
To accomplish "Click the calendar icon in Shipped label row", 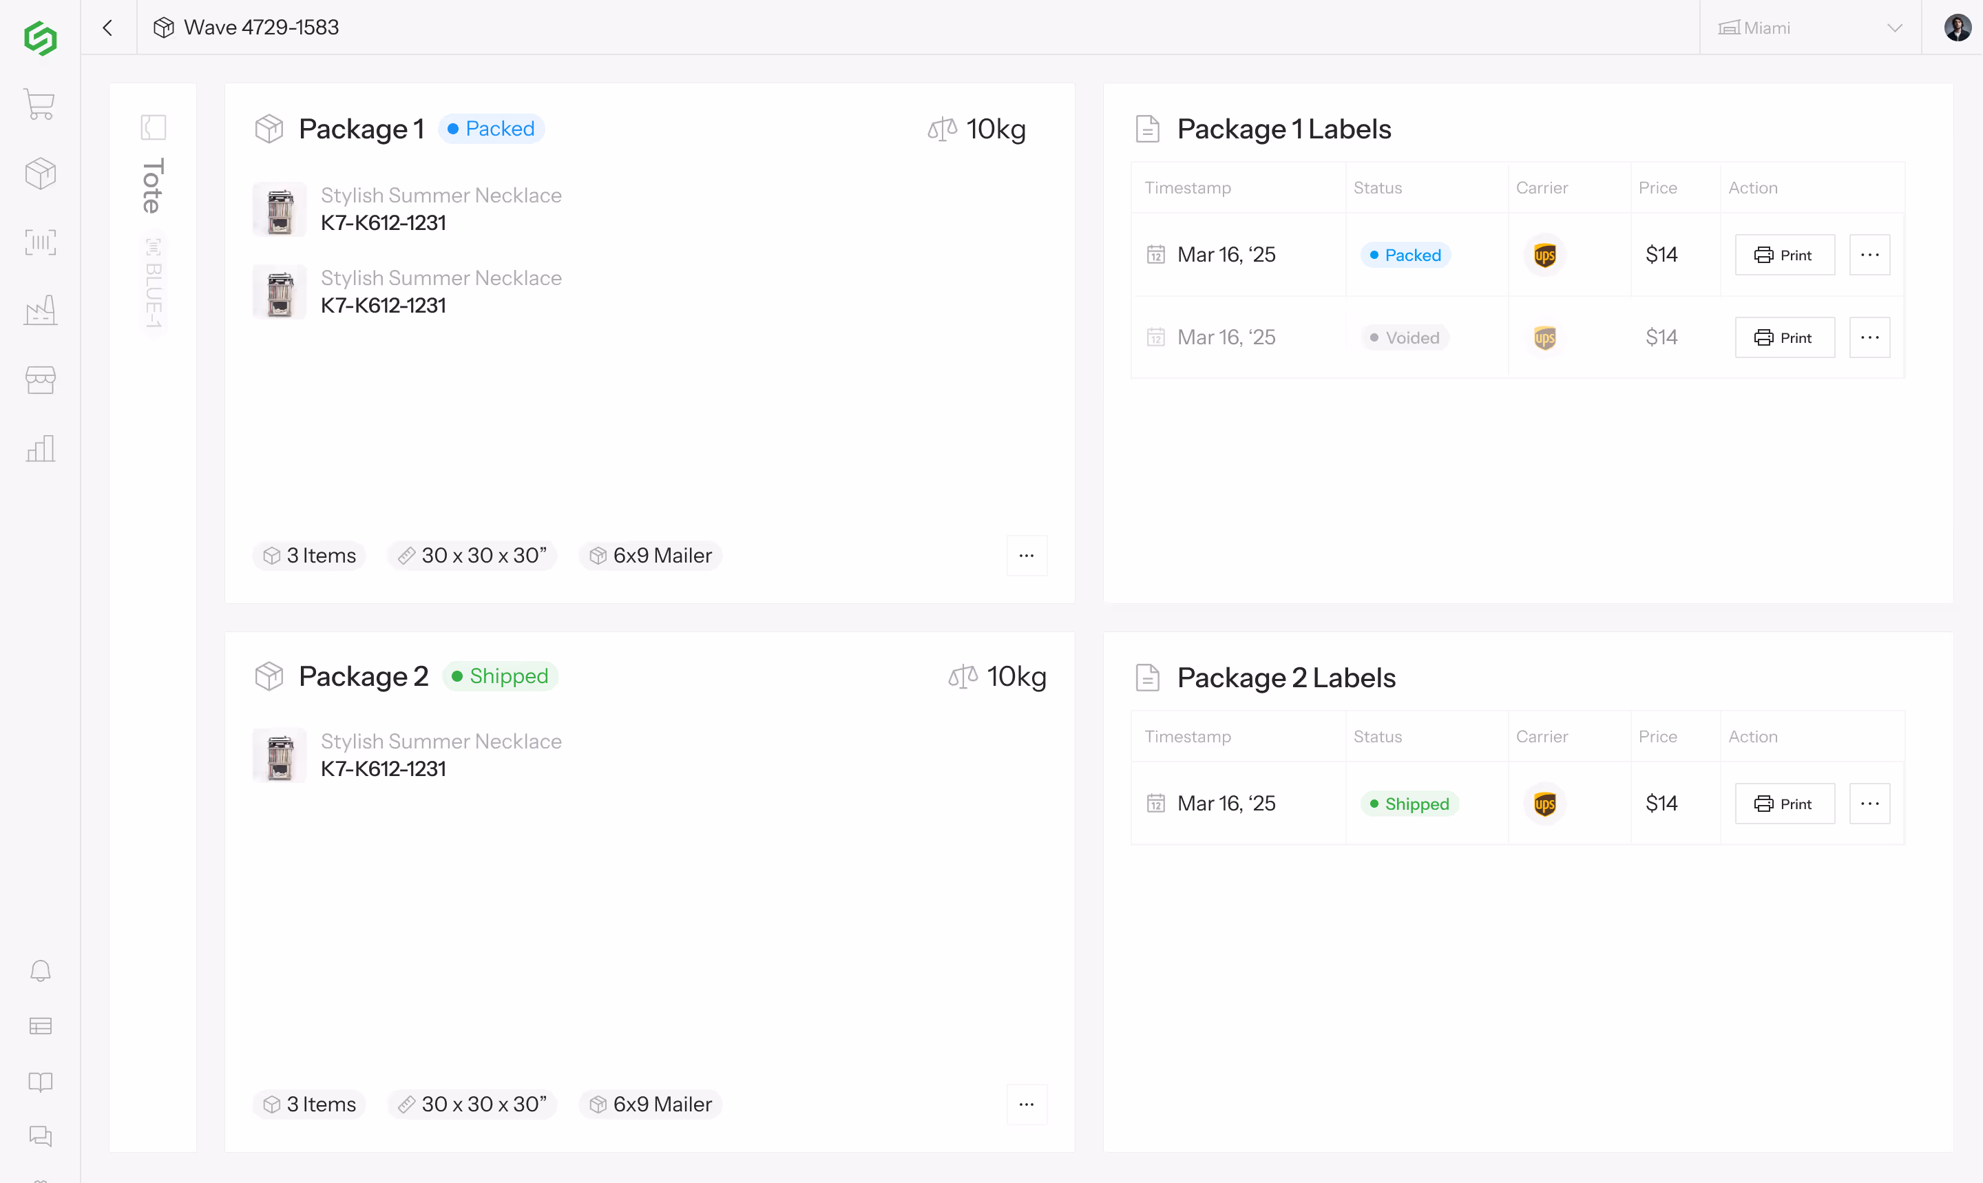I will click(x=1155, y=803).
